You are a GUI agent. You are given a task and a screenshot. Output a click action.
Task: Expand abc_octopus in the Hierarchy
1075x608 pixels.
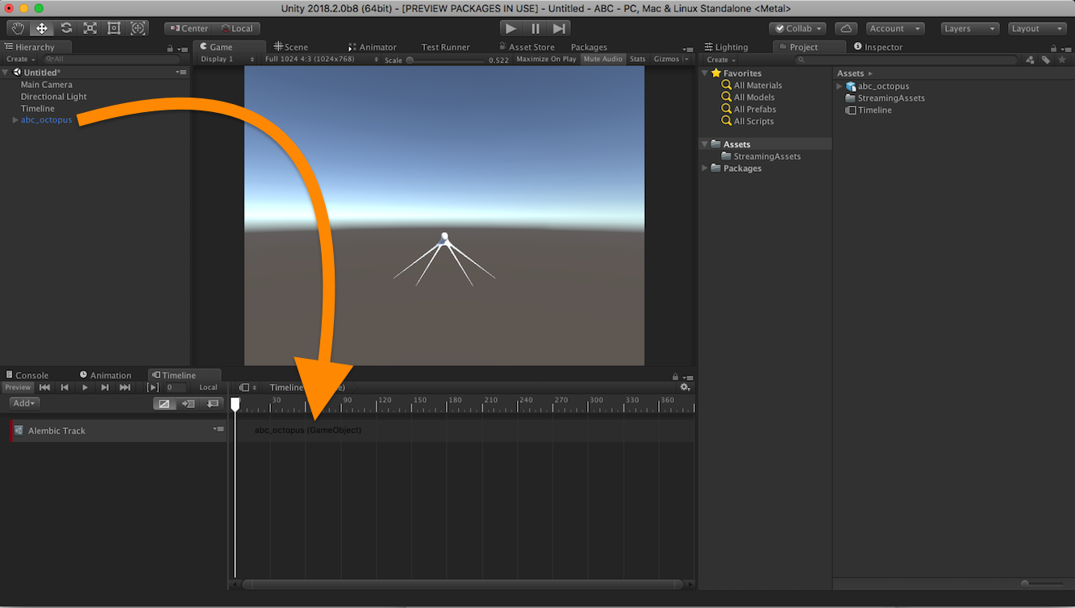[x=15, y=120]
